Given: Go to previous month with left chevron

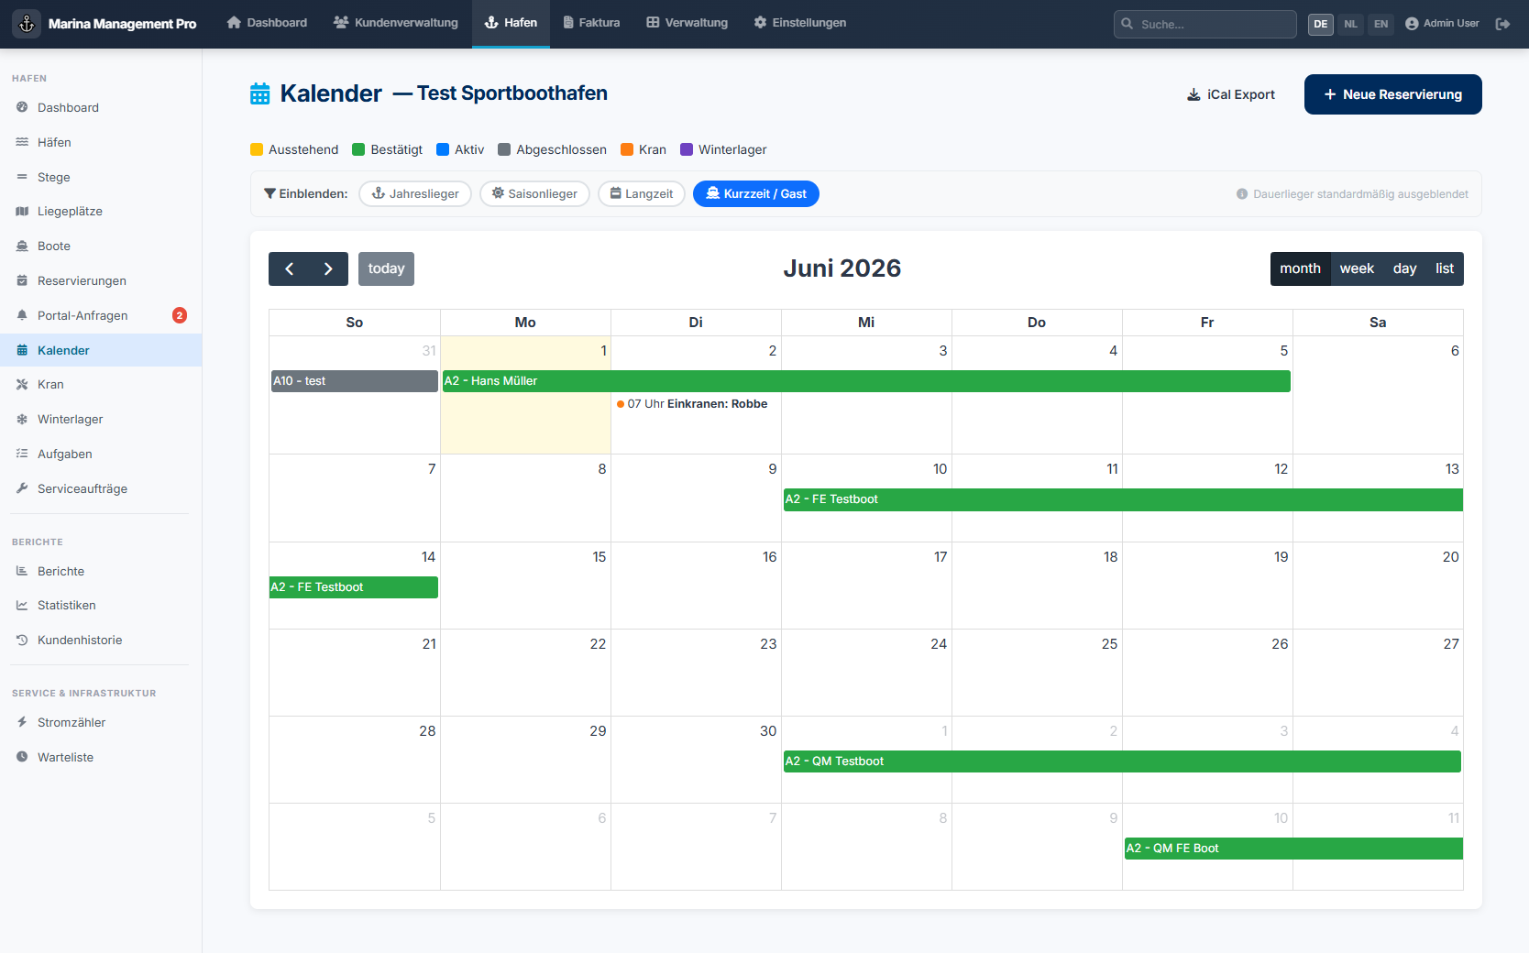Looking at the screenshot, I should [x=289, y=269].
